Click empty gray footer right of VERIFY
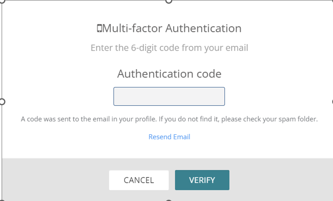This screenshot has width=333, height=201. click(x=282, y=180)
